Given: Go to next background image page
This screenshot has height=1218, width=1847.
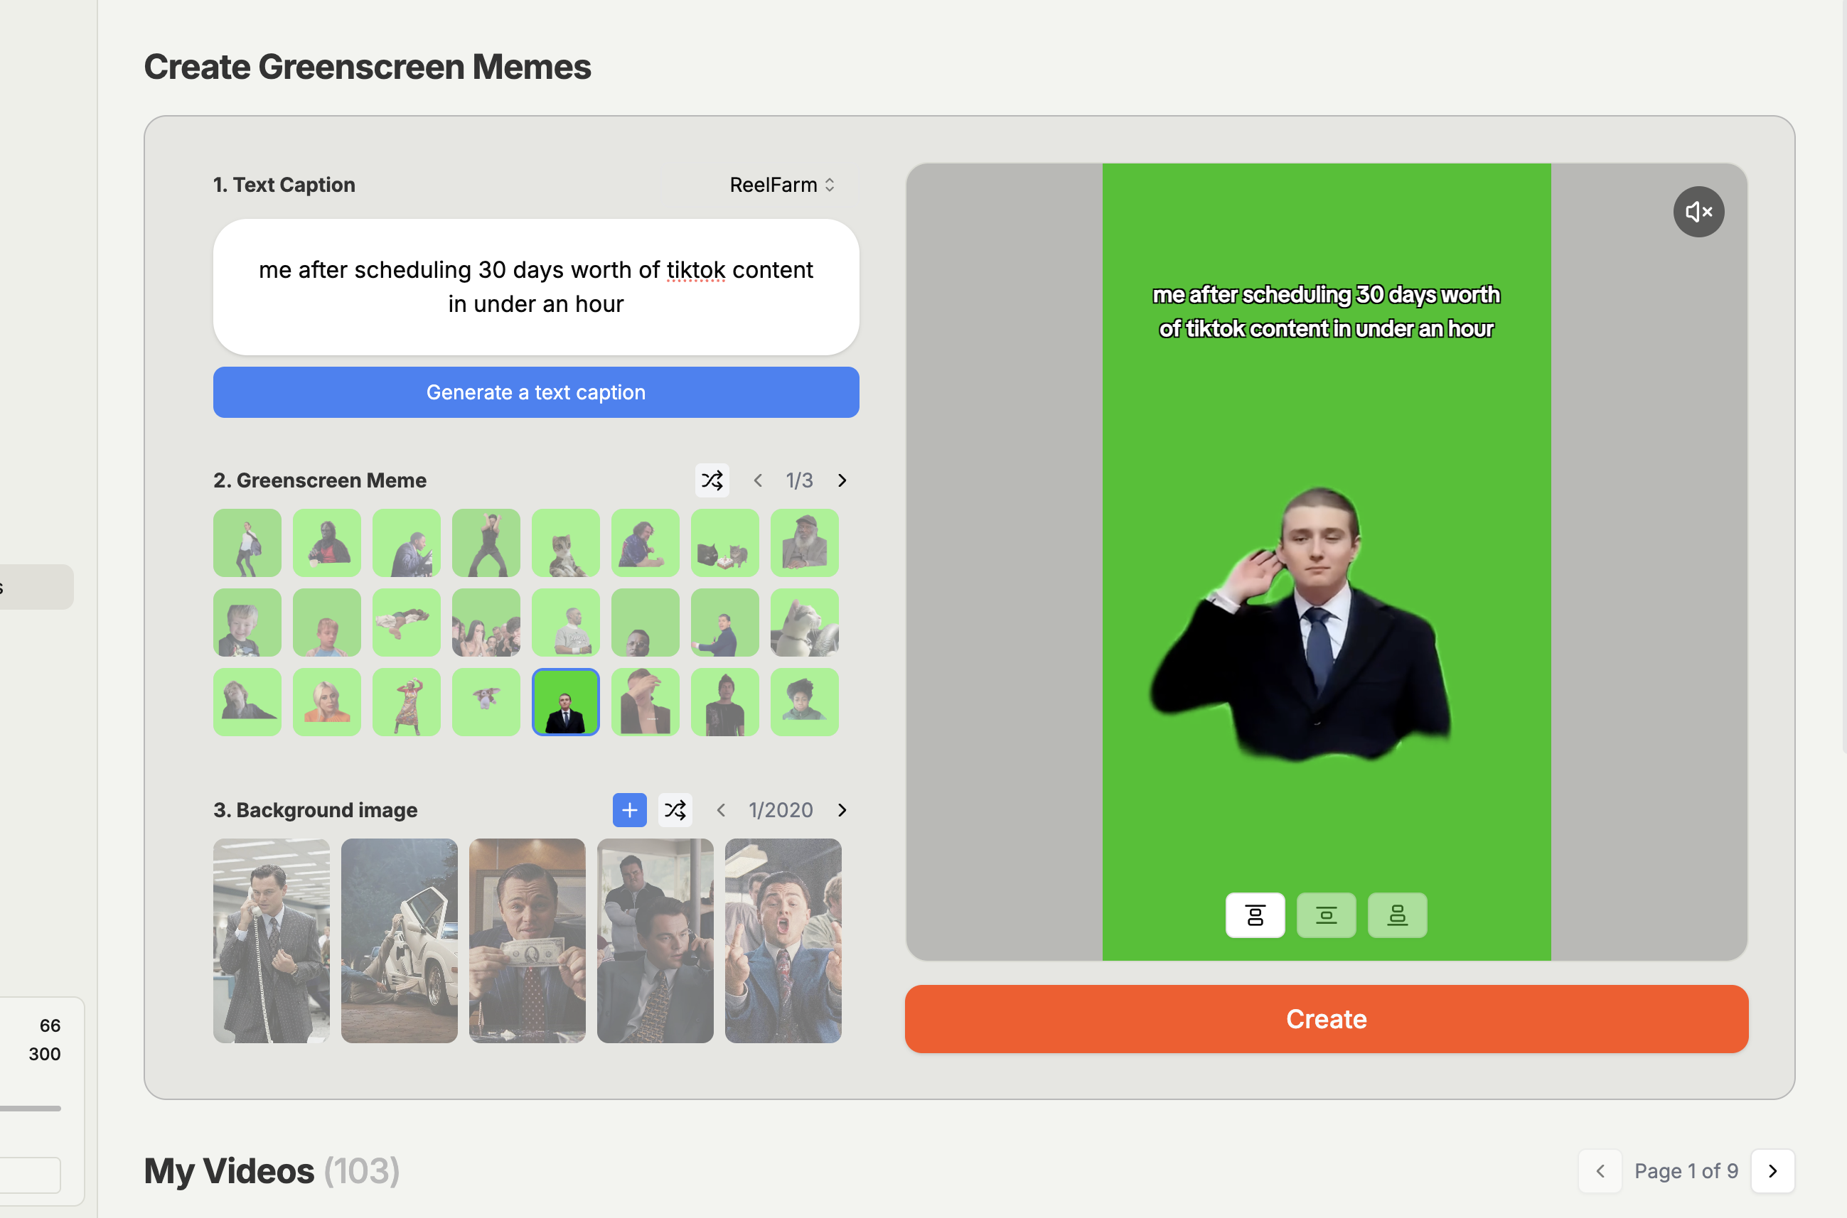Looking at the screenshot, I should pos(842,810).
